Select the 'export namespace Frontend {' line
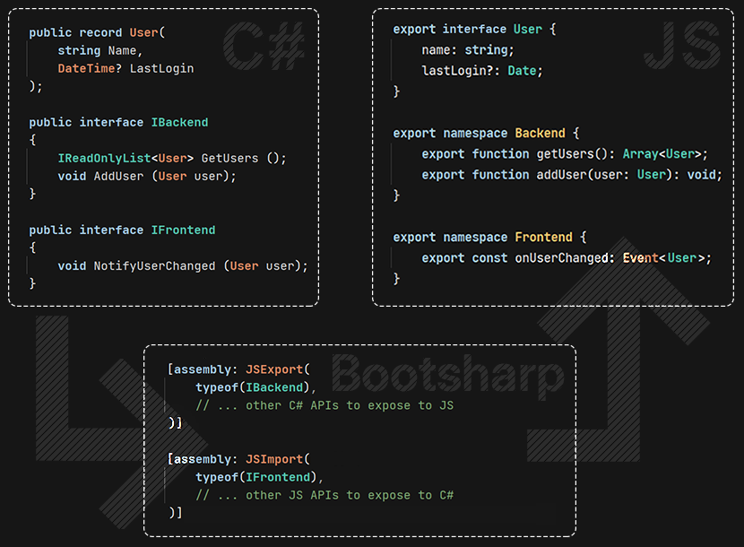744x547 pixels. click(x=489, y=238)
